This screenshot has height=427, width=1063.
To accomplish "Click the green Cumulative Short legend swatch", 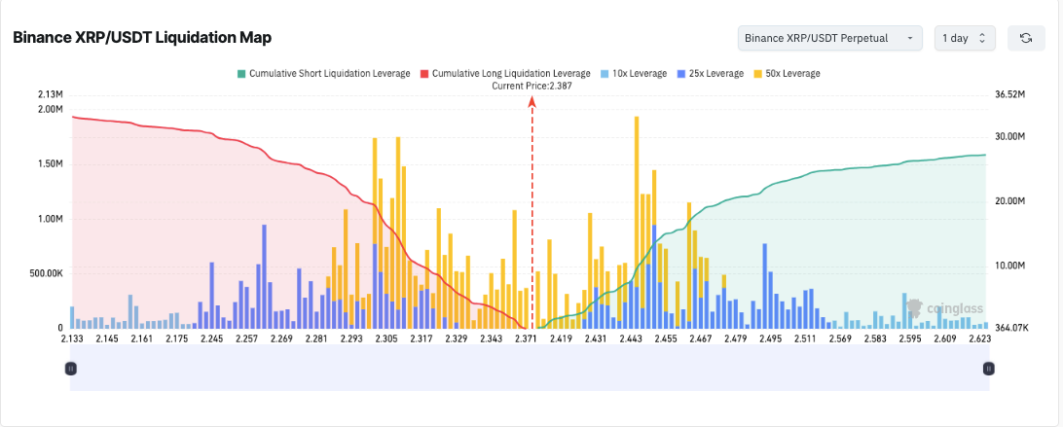I will 240,73.
